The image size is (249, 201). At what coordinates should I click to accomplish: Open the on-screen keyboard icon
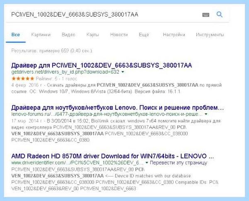coord(206,15)
